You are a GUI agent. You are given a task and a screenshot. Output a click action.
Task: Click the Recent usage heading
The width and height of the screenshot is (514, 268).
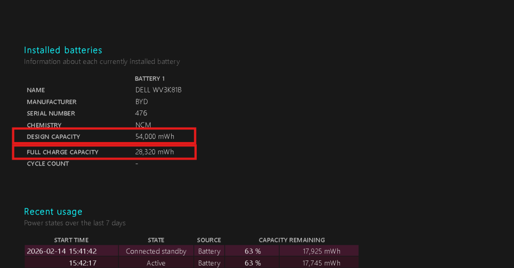click(53, 212)
